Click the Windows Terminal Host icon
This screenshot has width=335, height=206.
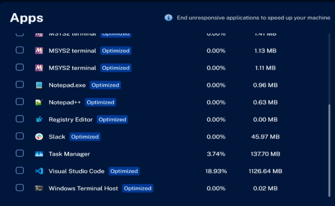pos(39,188)
